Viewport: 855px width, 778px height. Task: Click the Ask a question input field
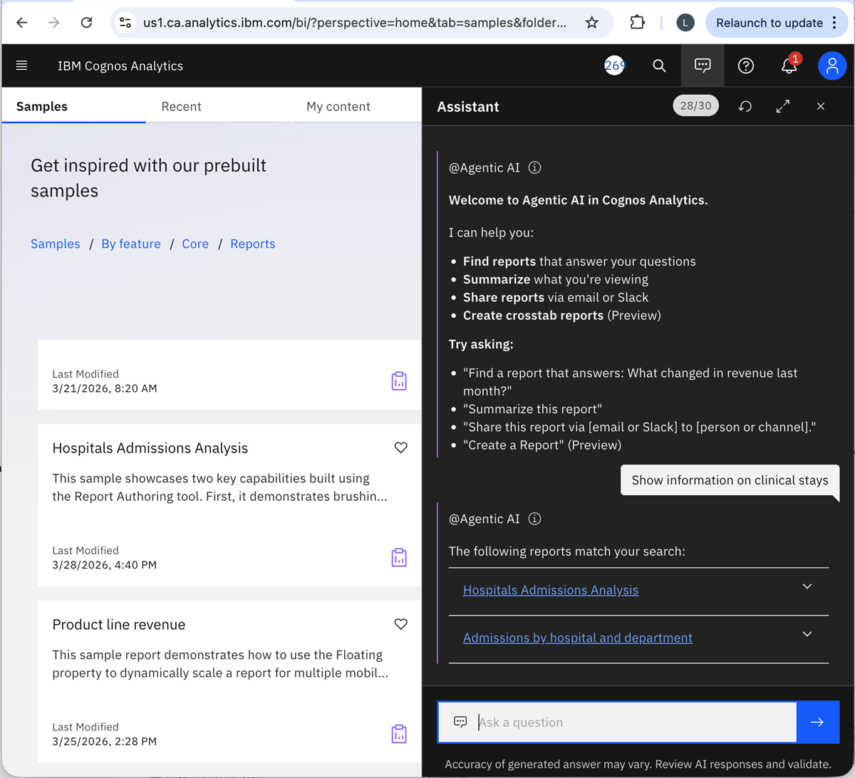tap(634, 722)
